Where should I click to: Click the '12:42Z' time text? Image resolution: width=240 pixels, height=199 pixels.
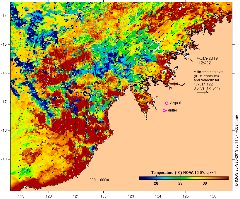point(205,63)
